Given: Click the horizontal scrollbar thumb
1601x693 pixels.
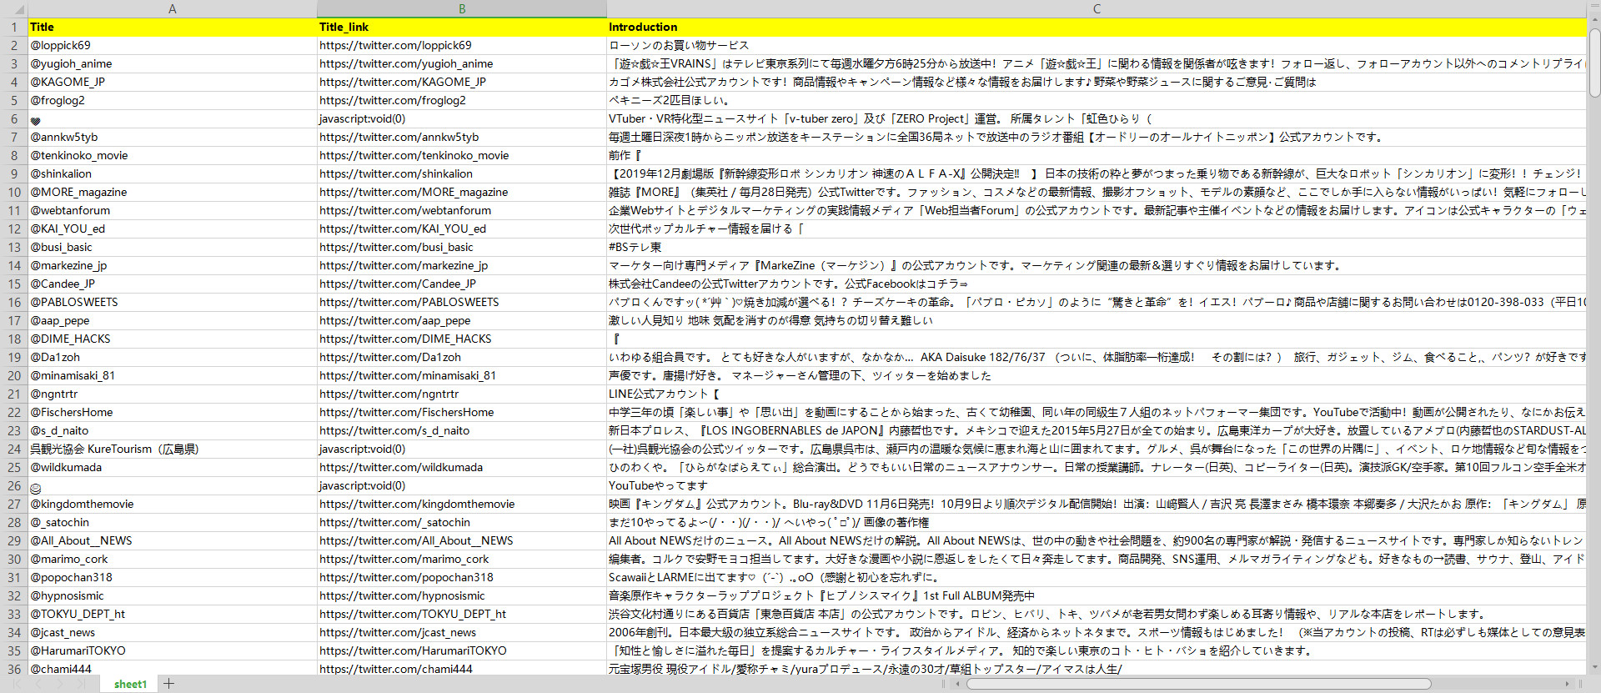Looking at the screenshot, I should 1198,684.
